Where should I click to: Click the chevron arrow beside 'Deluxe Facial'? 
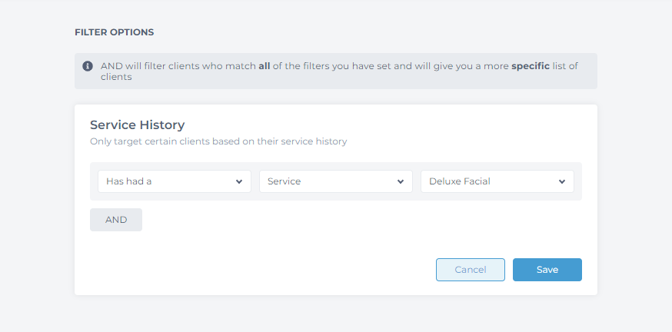(x=562, y=181)
